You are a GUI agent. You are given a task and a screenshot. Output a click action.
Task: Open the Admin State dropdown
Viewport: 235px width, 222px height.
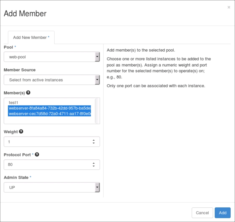[x=52, y=187]
